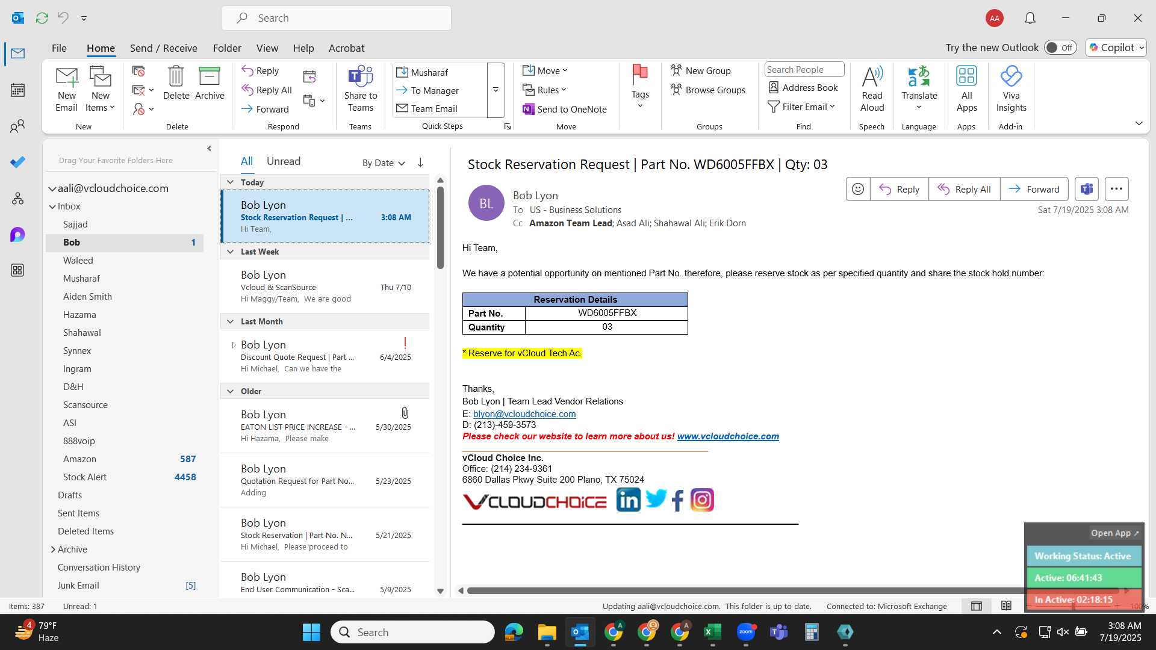Image resolution: width=1156 pixels, height=650 pixels.
Task: Click the Undo arrow in title bar
Action: tap(63, 18)
